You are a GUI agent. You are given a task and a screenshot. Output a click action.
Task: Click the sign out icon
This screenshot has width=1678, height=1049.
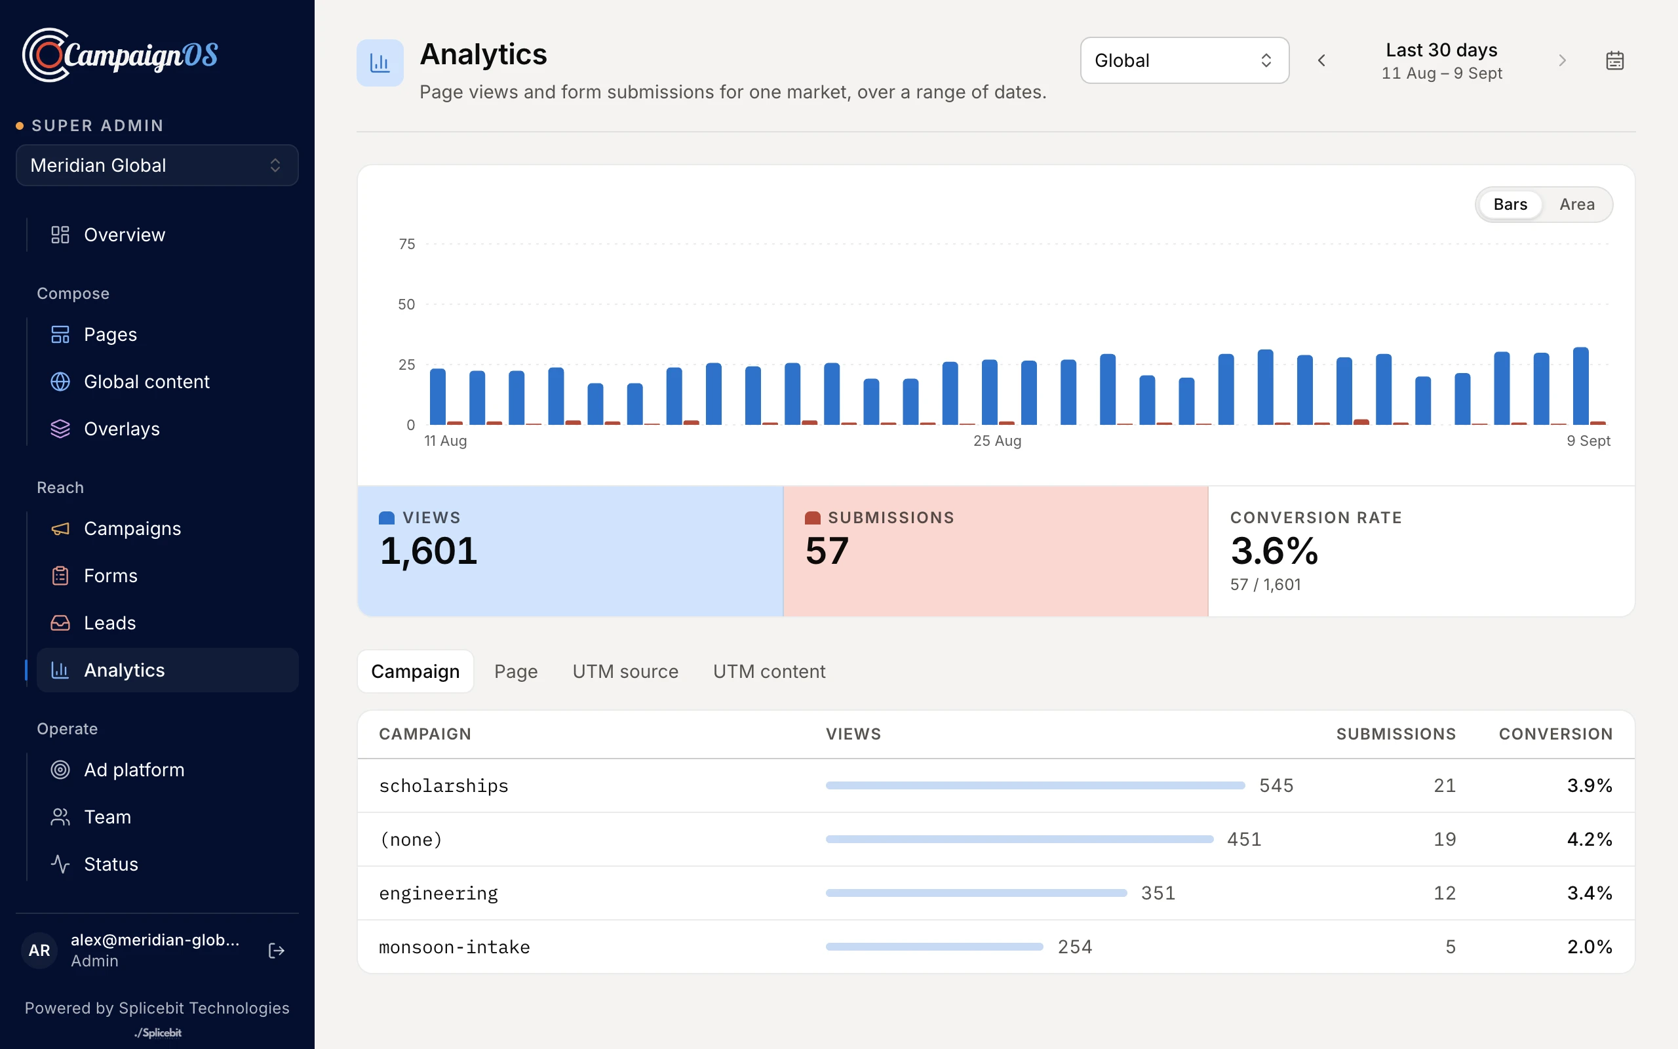coord(276,951)
